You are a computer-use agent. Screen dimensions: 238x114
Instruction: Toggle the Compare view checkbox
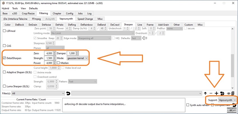point(213,105)
